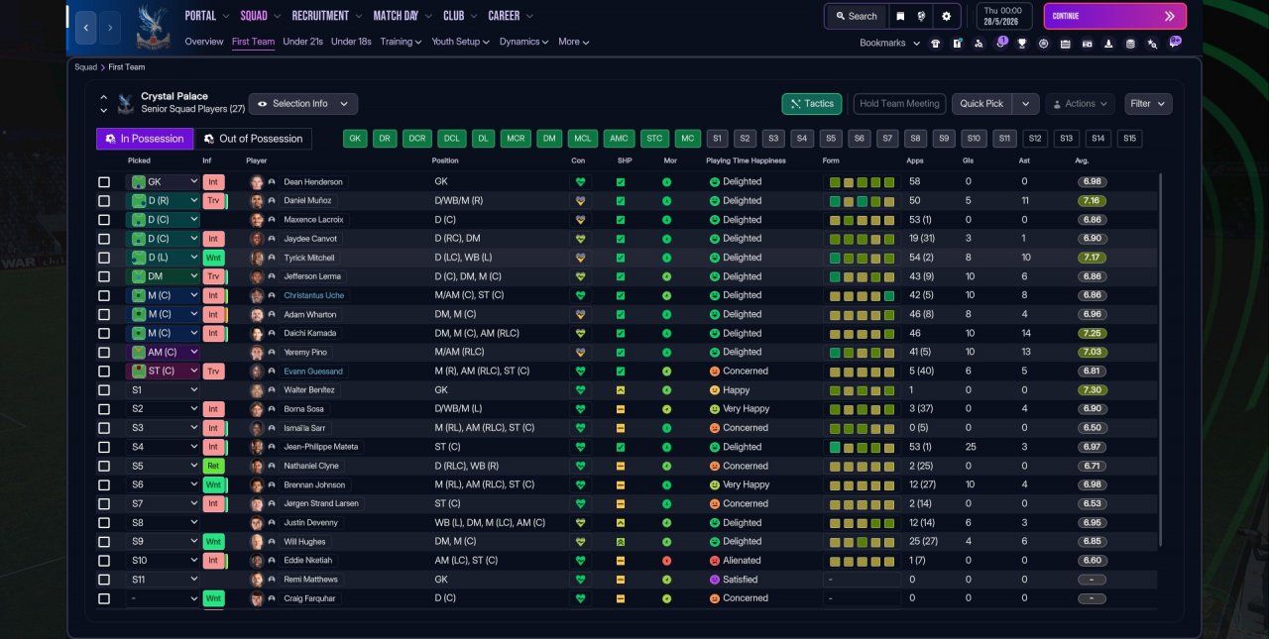The image size is (1269, 639).
Task: Open the finances coin stack icon
Action: tap(1130, 44)
